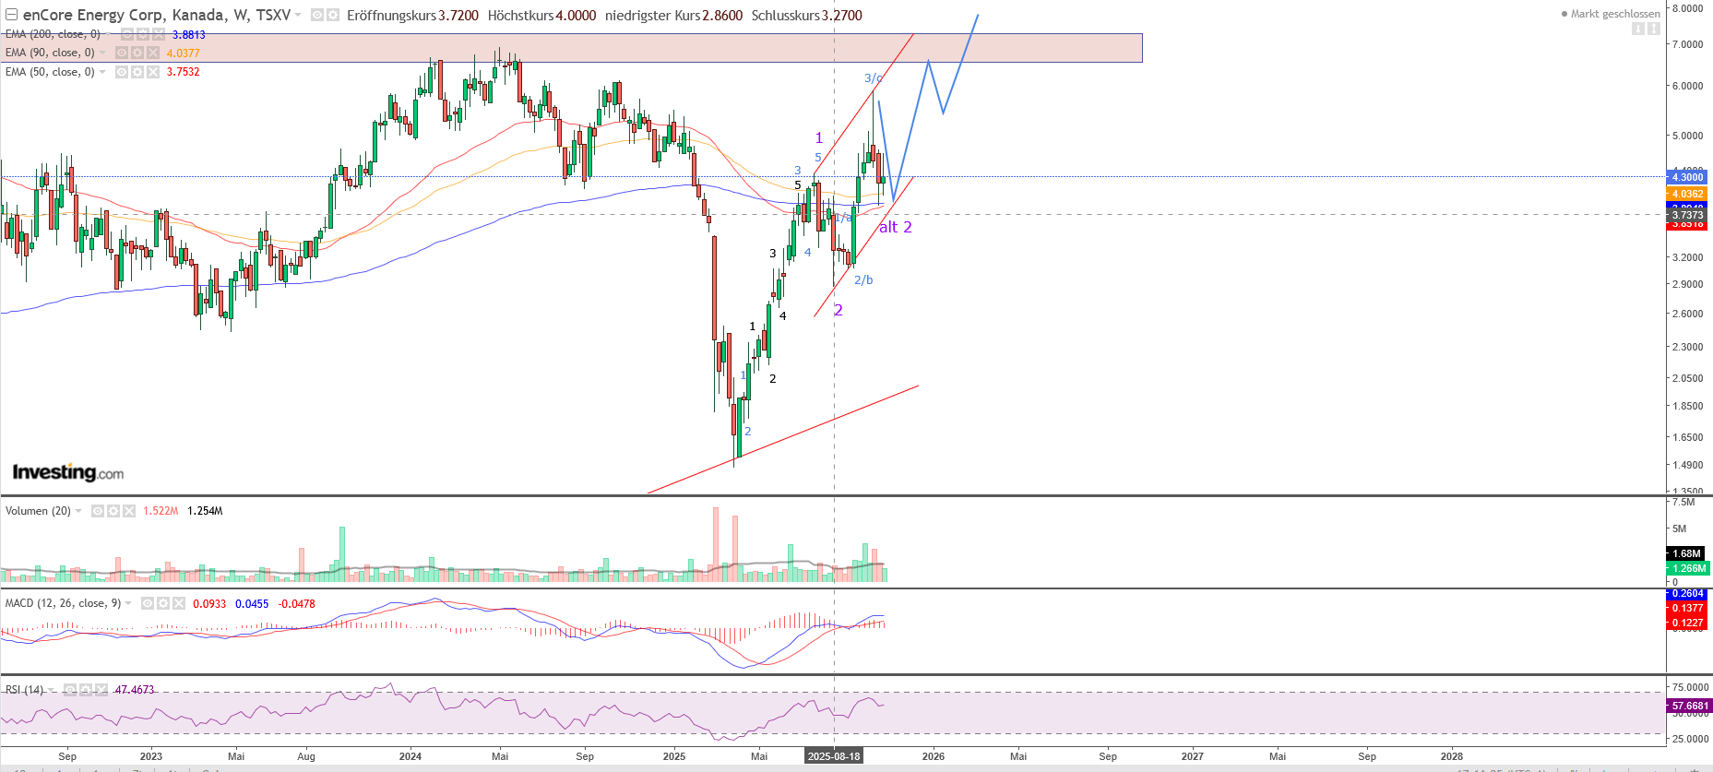Remove the Volumen indicator with X icon
This screenshot has height=772, width=1713.
click(129, 511)
